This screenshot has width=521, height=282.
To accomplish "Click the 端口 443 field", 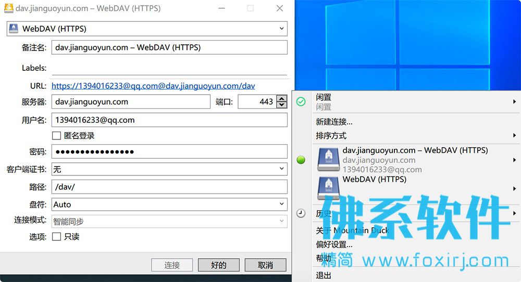I will 257,101.
